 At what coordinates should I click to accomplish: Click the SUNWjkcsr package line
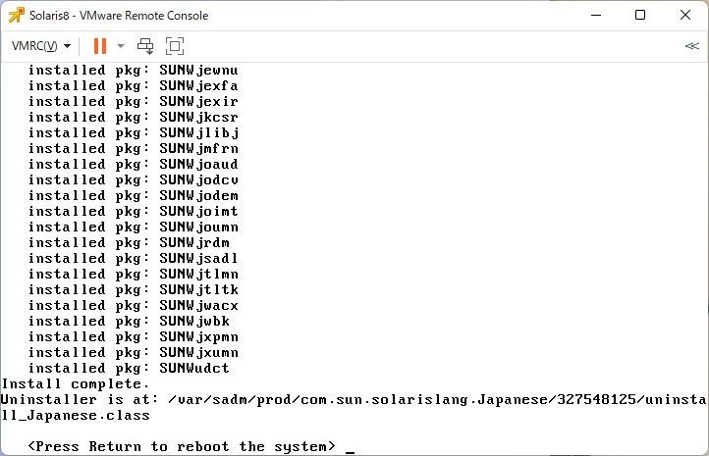click(133, 117)
